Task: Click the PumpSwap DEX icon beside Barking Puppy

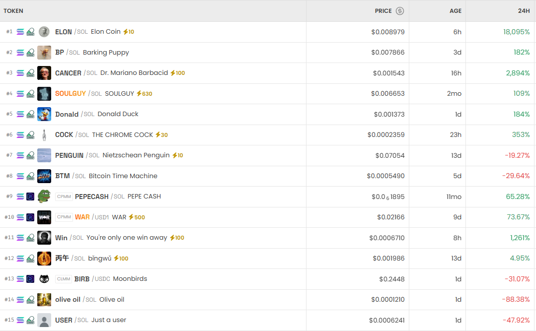Action: coord(30,53)
